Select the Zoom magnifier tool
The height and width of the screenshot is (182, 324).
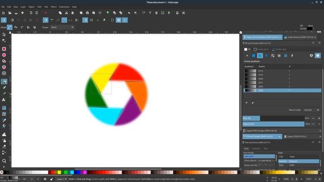point(4,161)
